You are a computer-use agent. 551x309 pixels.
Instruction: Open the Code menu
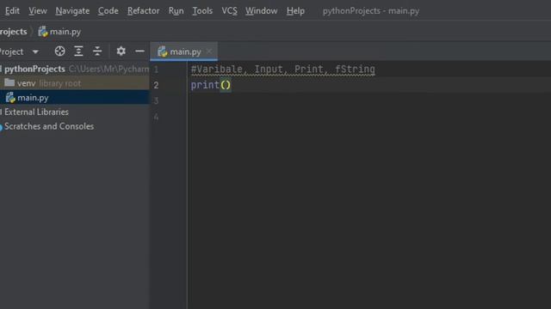click(x=108, y=11)
